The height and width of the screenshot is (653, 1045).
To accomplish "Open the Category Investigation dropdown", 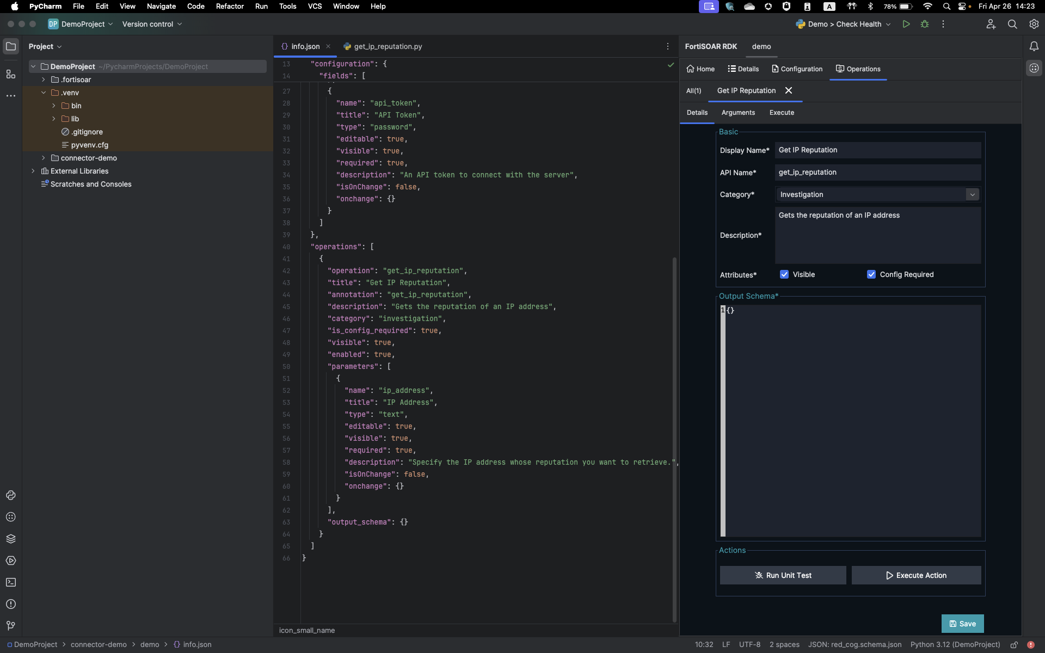I will [972, 194].
